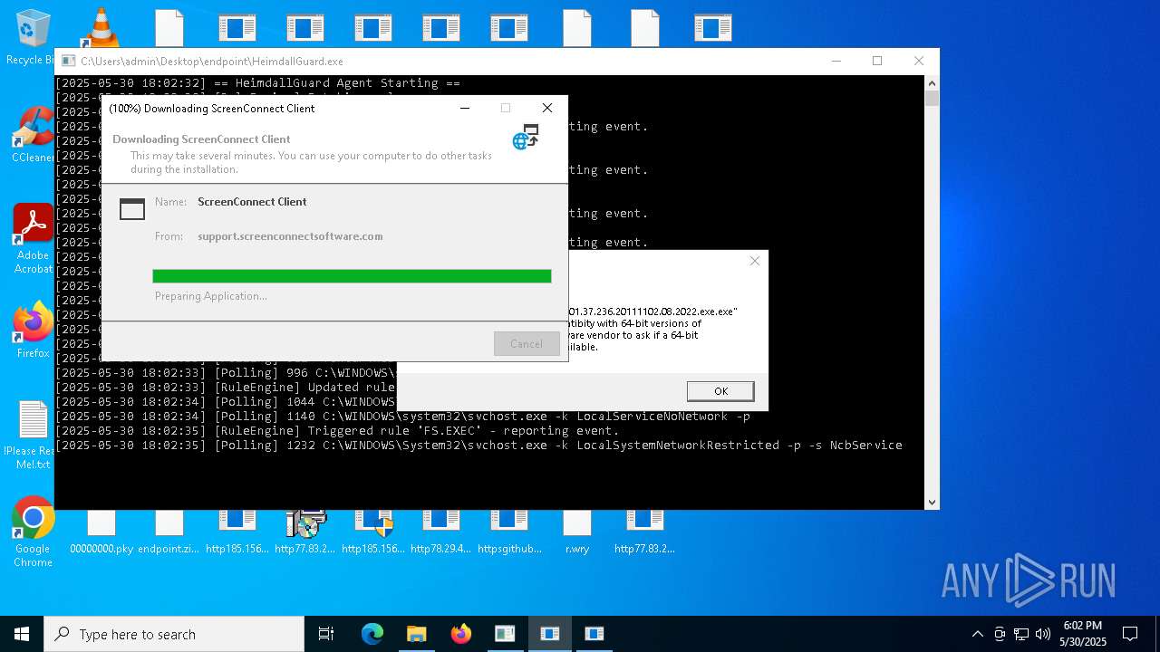
Task: Minimize the Downloading ScreenConnect Client dialog
Action: [x=465, y=108]
